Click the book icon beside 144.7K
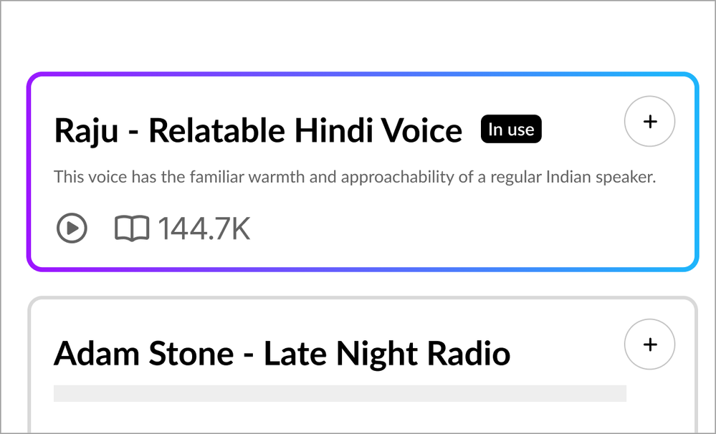Image resolution: width=716 pixels, height=434 pixels. click(x=132, y=229)
